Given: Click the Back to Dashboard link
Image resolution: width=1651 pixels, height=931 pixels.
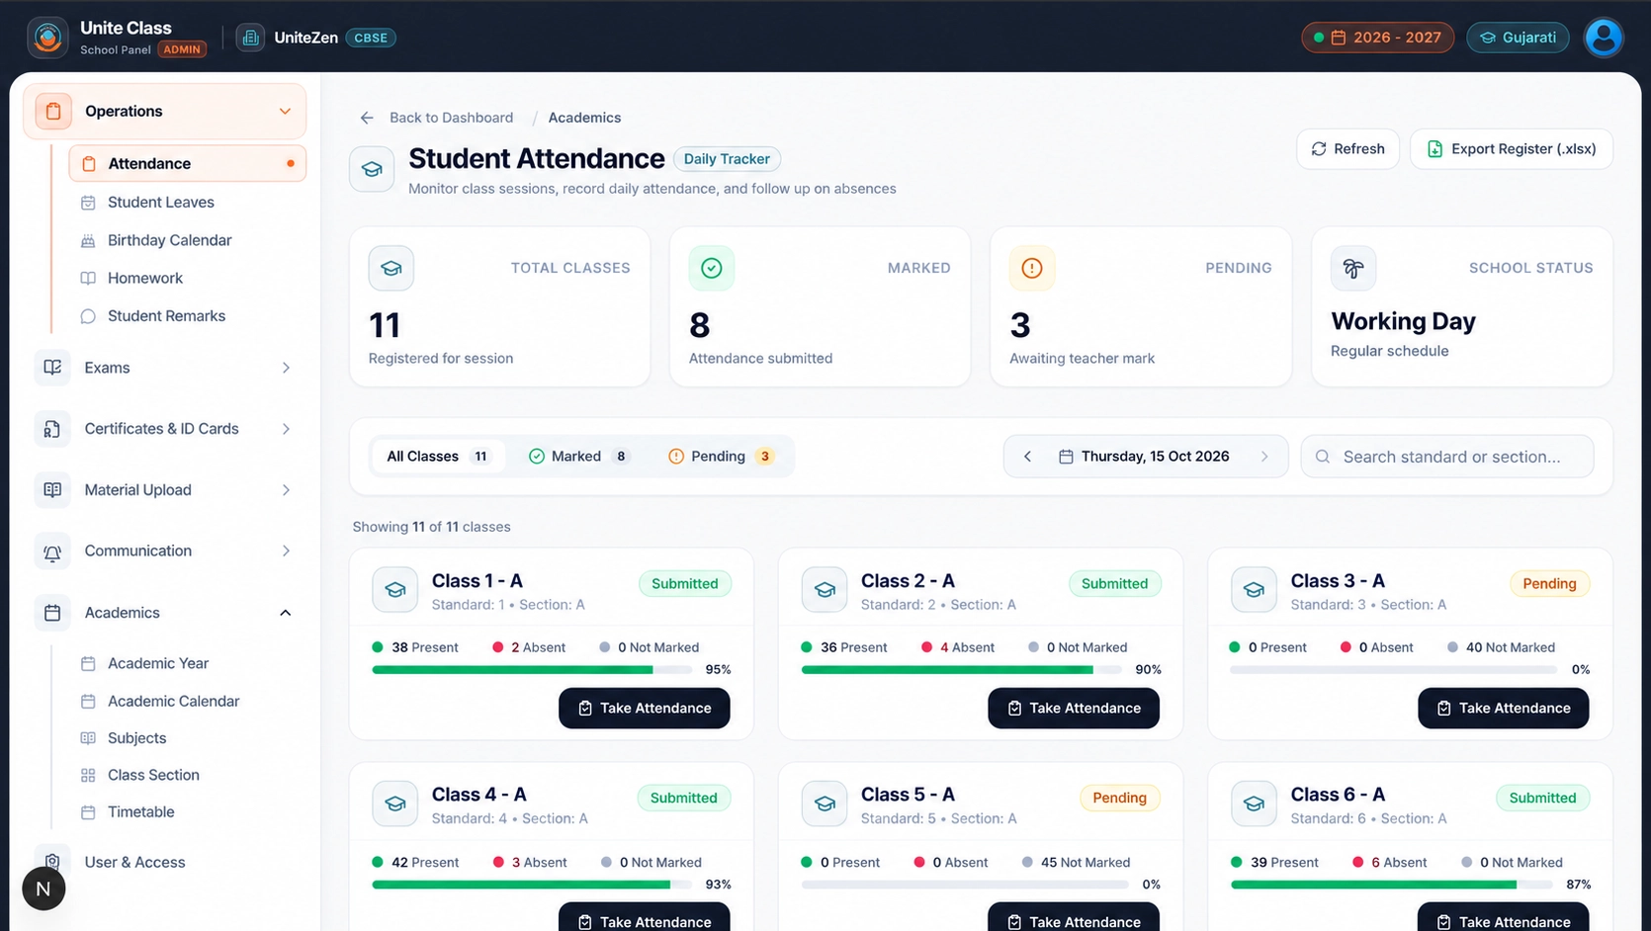Looking at the screenshot, I should coord(451,118).
